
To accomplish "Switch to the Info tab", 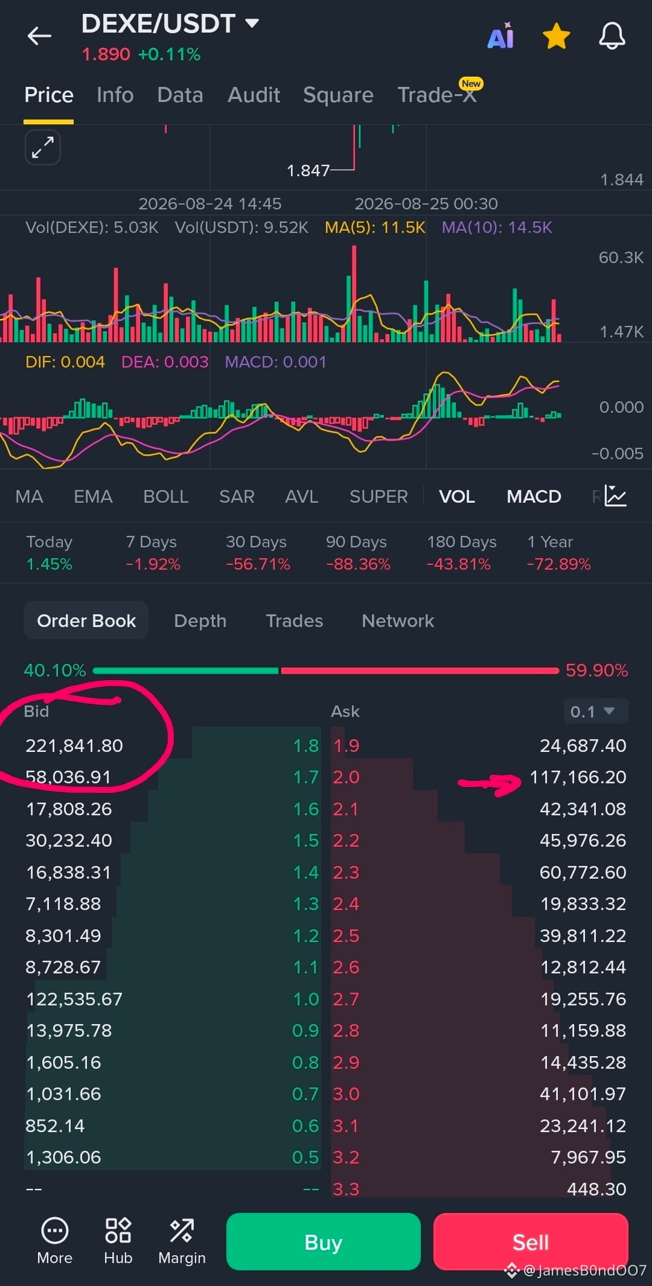I will (x=115, y=95).
